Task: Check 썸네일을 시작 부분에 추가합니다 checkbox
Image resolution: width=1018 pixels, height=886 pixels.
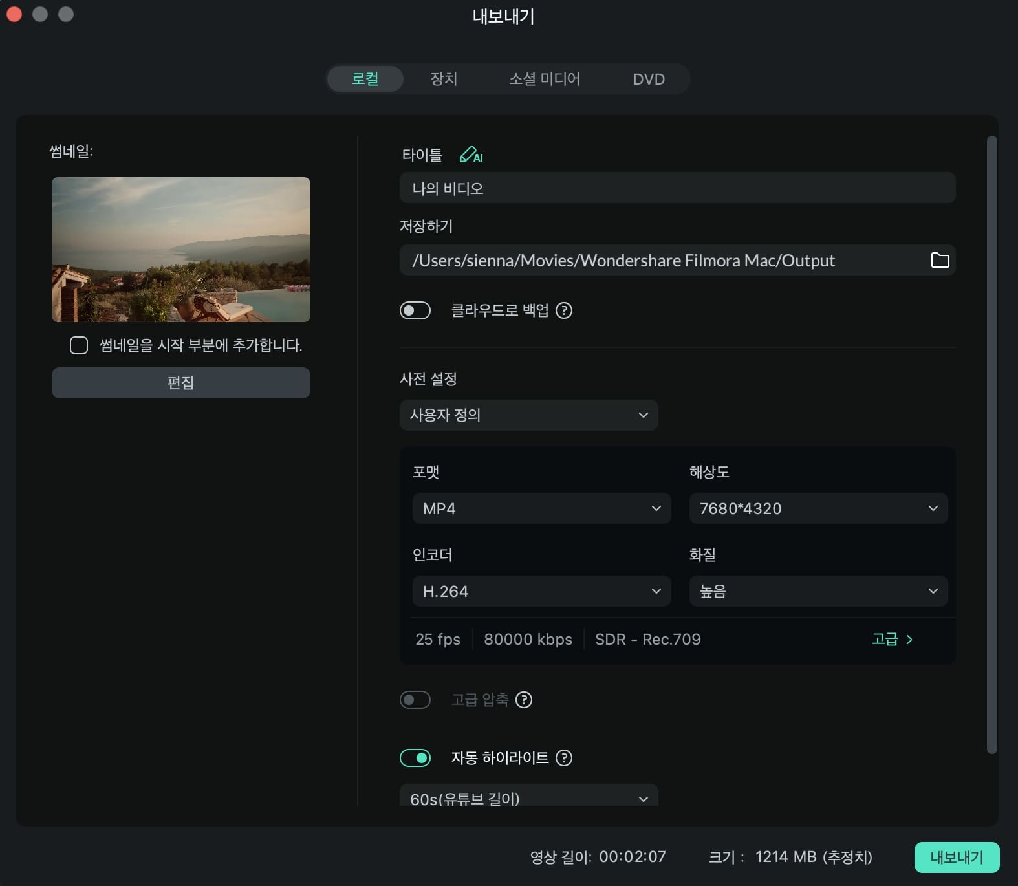Action: coord(79,345)
